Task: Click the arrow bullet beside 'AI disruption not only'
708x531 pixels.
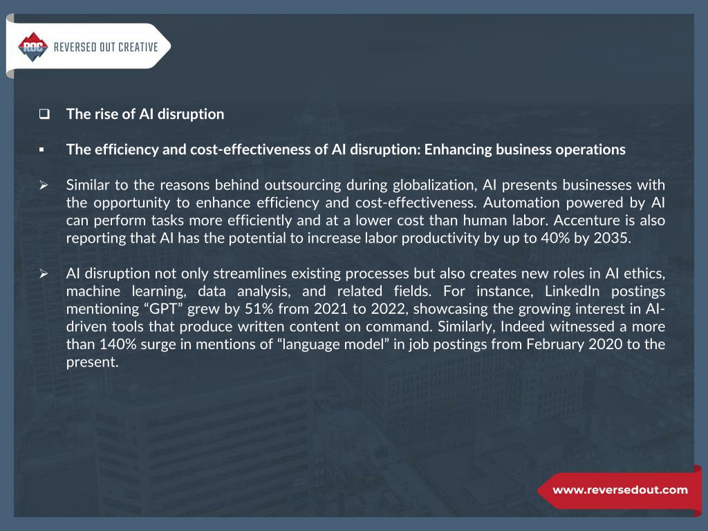Action: click(x=44, y=273)
